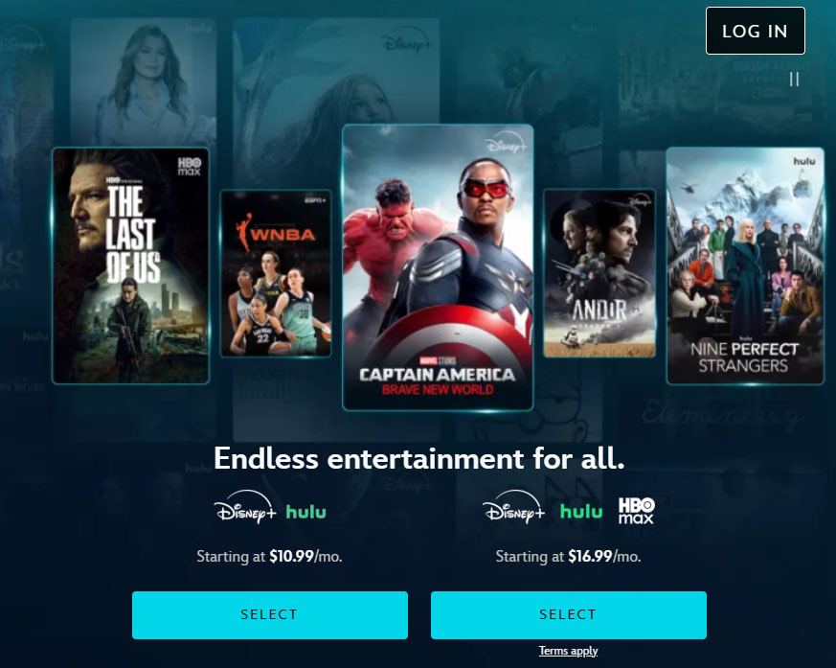Click the Disney+ badge on Captain America poster
836x668 pixels.
click(506, 143)
